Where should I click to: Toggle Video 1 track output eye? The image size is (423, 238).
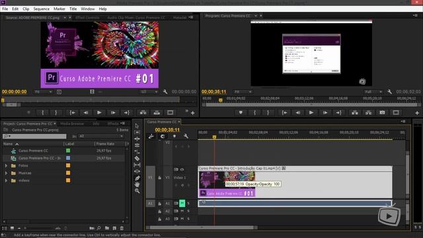pos(182,169)
